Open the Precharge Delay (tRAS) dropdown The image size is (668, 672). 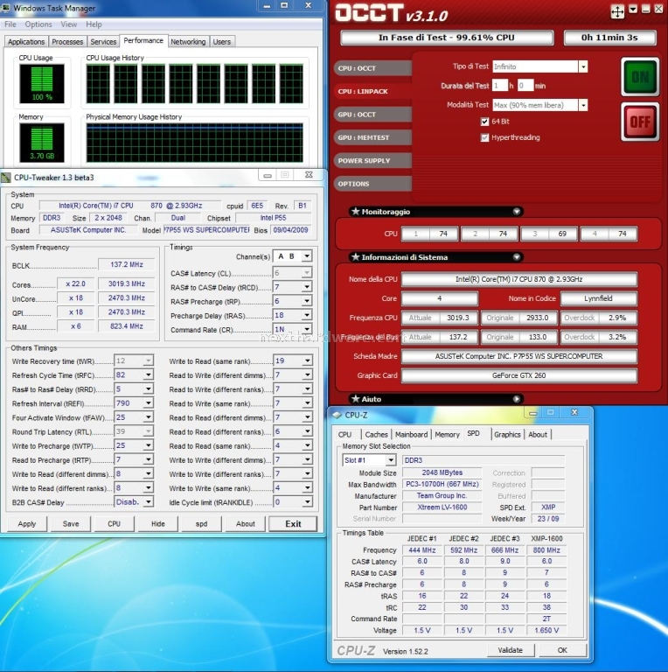click(307, 315)
